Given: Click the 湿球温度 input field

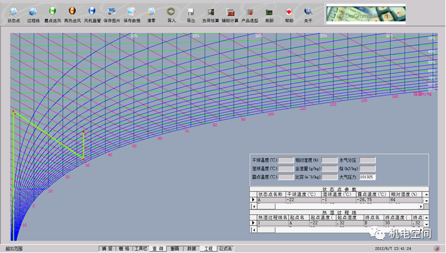Looking at the screenshot, I should [286, 169].
